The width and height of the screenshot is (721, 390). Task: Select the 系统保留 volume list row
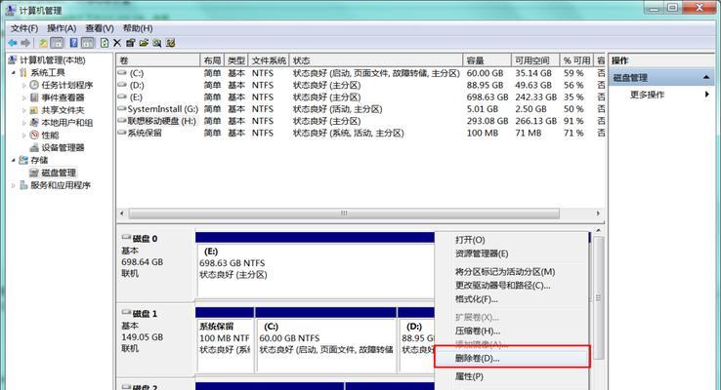(x=360, y=133)
